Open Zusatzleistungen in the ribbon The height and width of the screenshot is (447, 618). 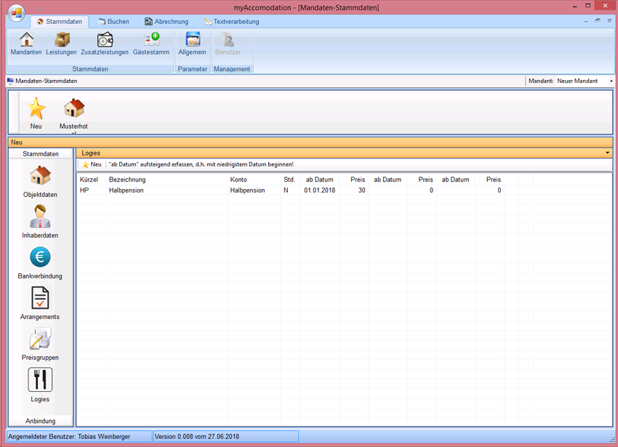(104, 44)
